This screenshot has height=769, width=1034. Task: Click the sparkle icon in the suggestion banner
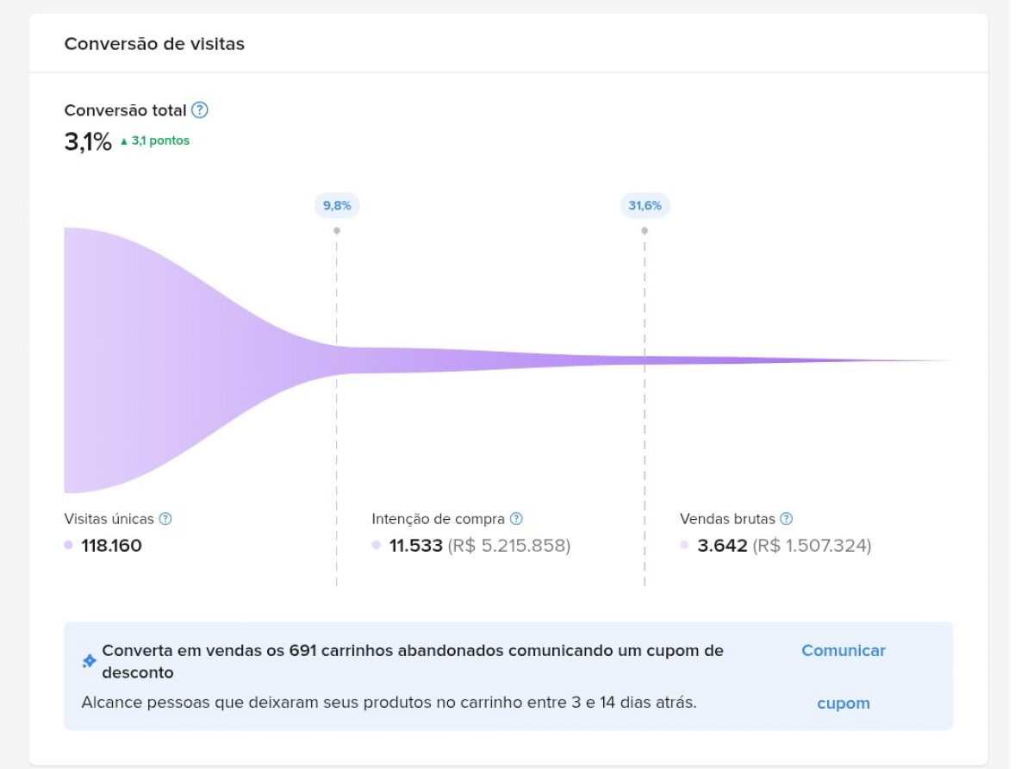coord(86,660)
